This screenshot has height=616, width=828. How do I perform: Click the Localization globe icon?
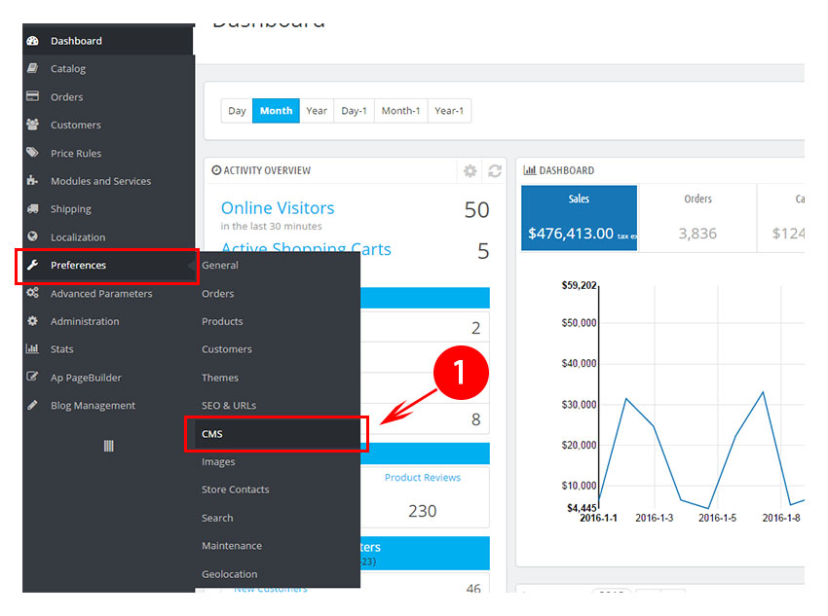click(32, 236)
